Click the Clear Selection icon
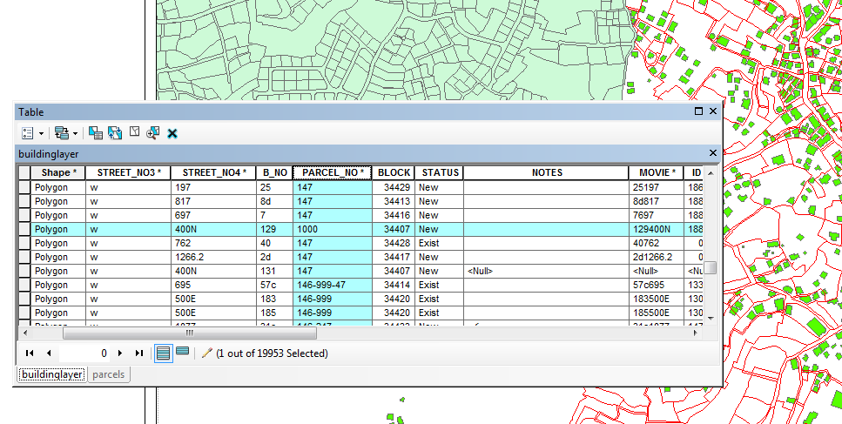842x424 pixels. coord(134,132)
